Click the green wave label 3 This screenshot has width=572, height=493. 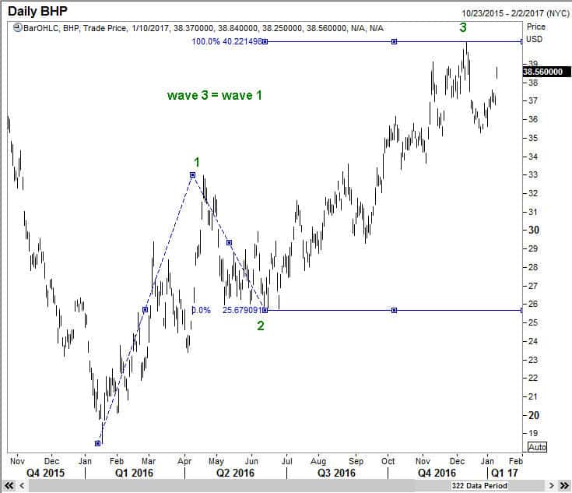click(463, 27)
